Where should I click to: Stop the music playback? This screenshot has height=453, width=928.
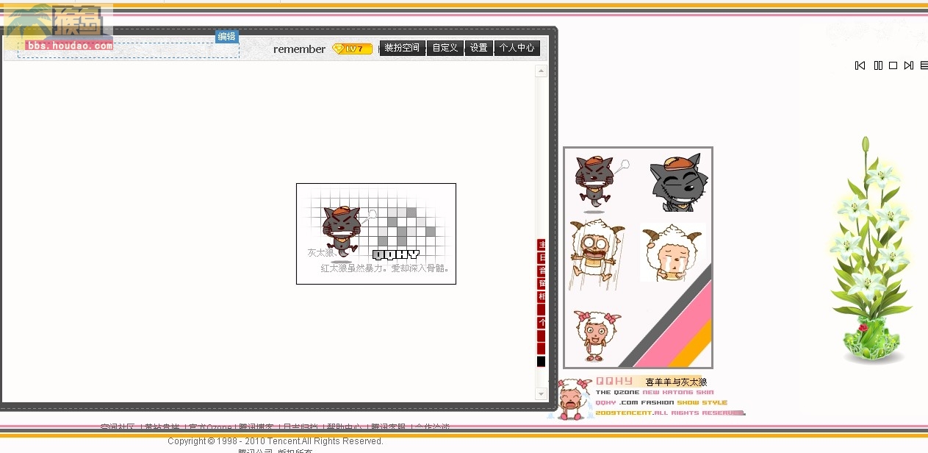point(893,65)
